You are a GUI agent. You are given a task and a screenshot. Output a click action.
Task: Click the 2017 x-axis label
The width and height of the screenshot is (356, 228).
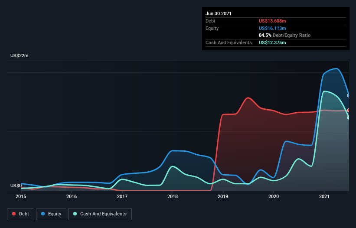(122, 196)
